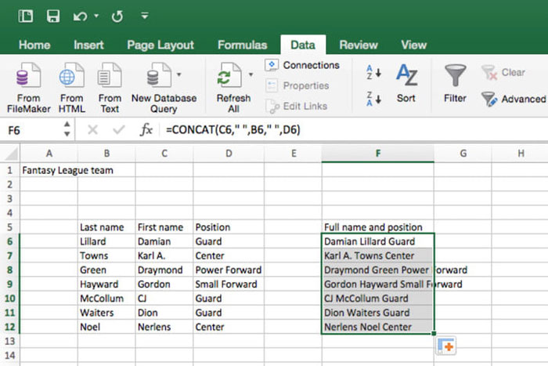This screenshot has width=548, height=366.
Task: Click the Save floppy disk icon
Action: click(53, 16)
